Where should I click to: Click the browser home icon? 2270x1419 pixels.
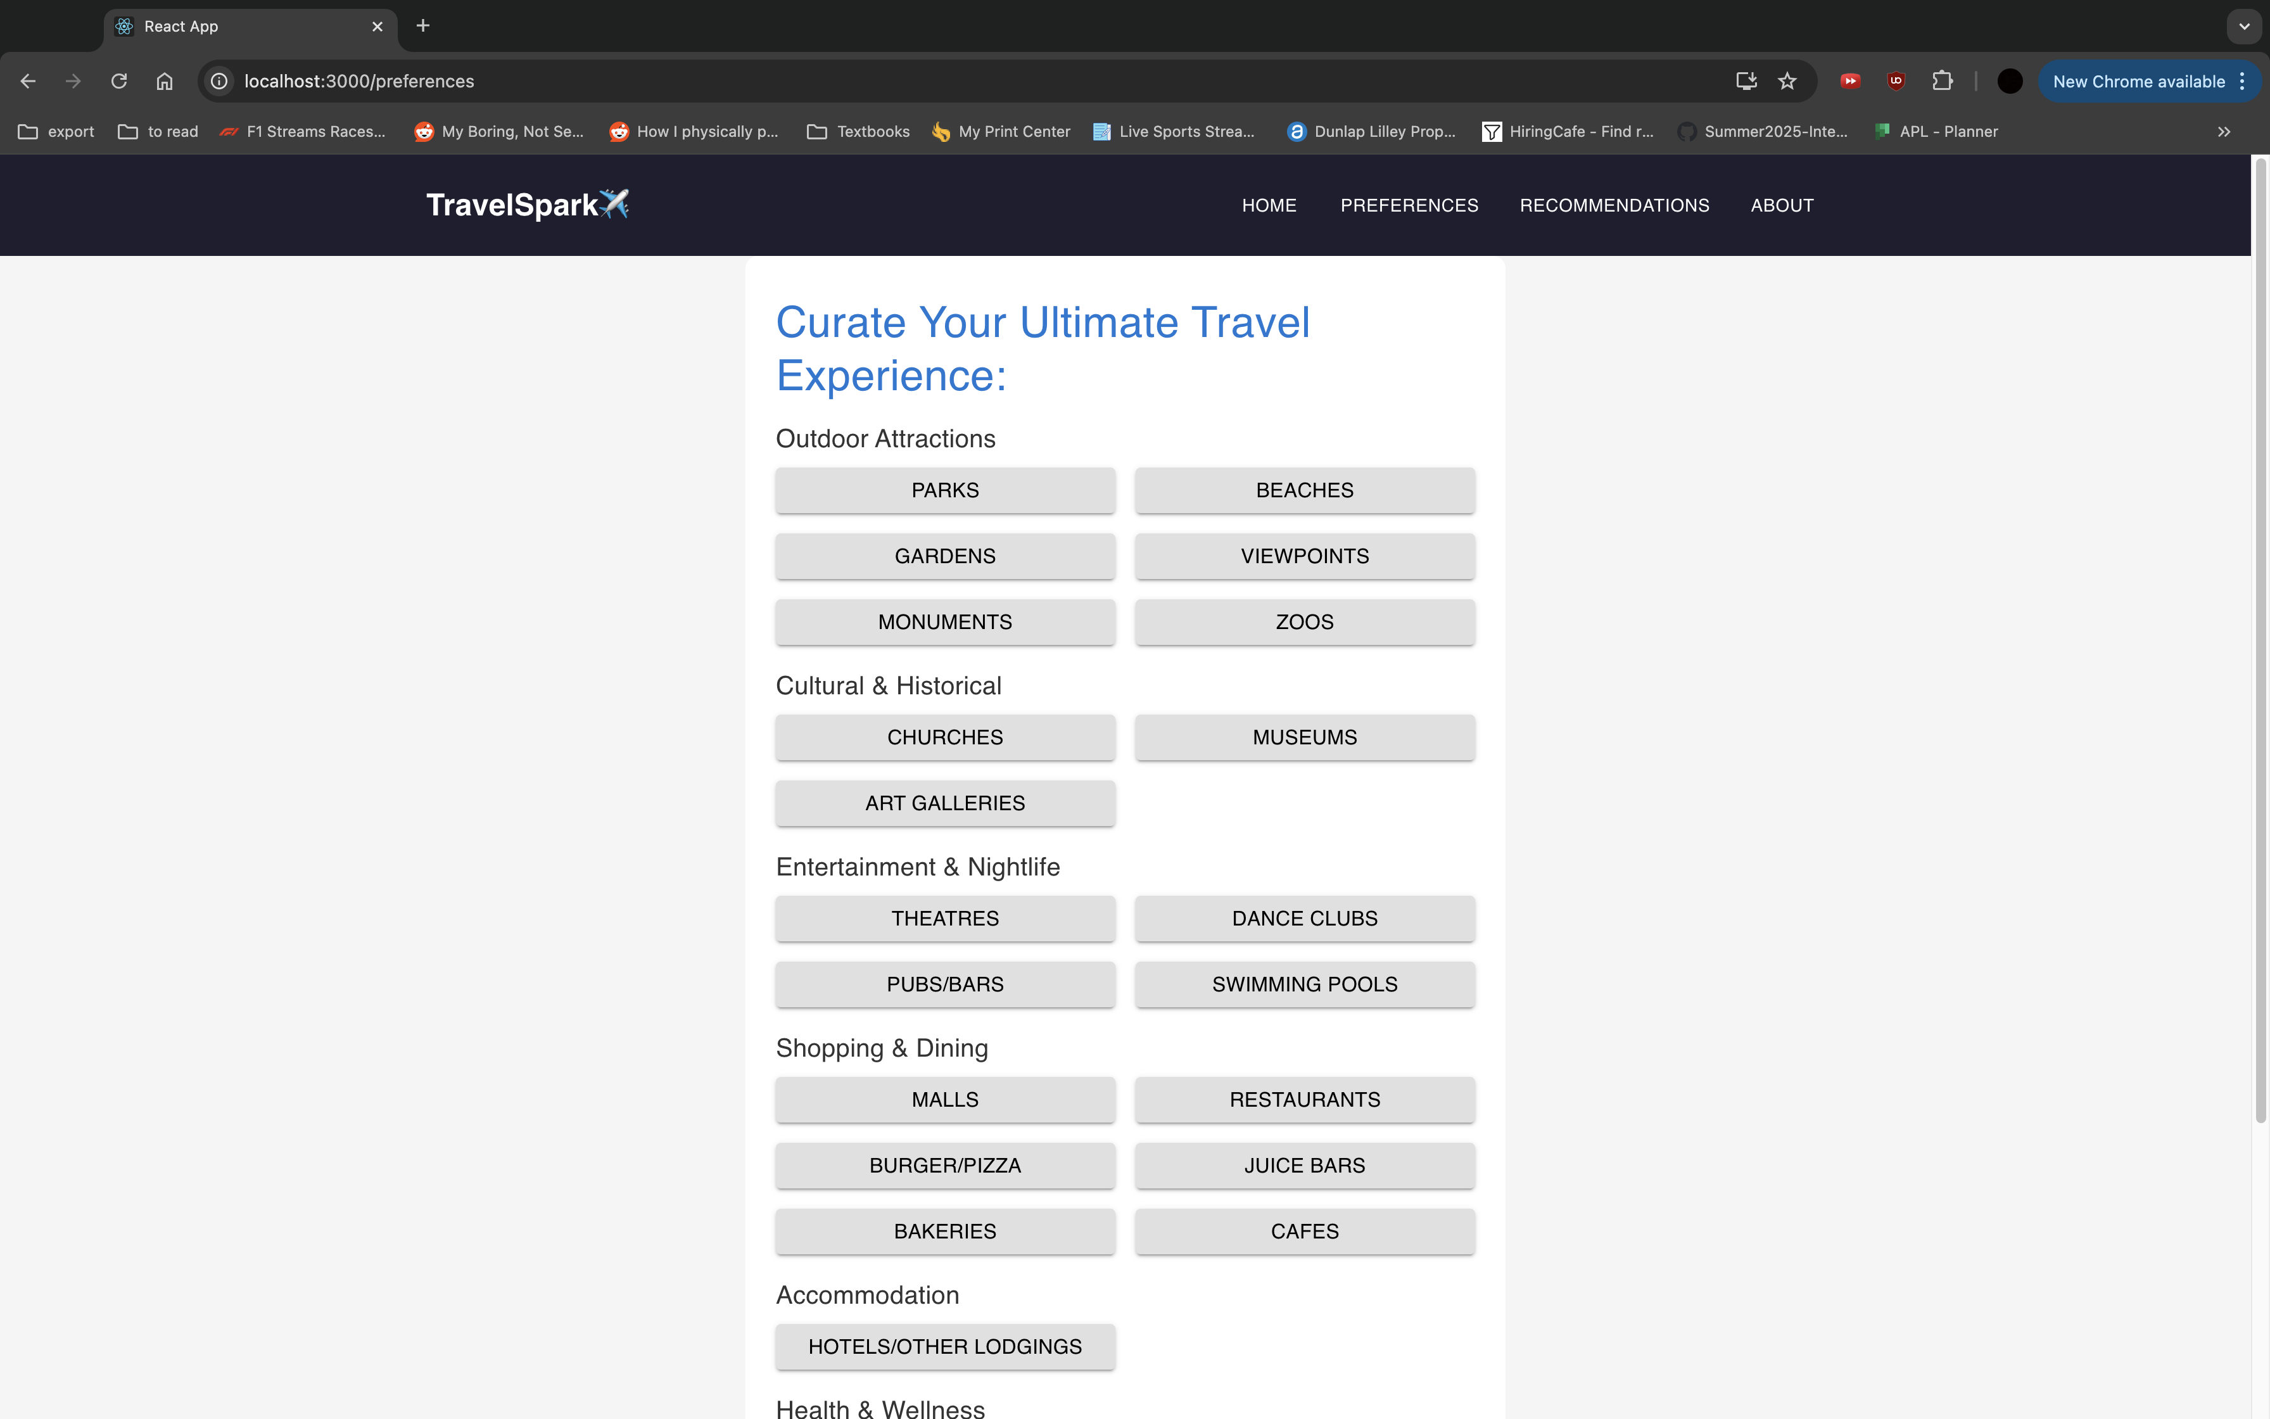(x=164, y=82)
